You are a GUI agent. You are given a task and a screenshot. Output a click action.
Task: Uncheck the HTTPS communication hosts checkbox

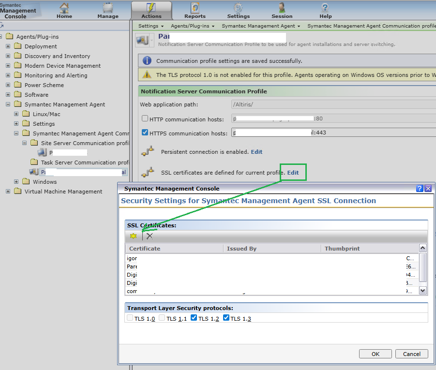coord(145,133)
